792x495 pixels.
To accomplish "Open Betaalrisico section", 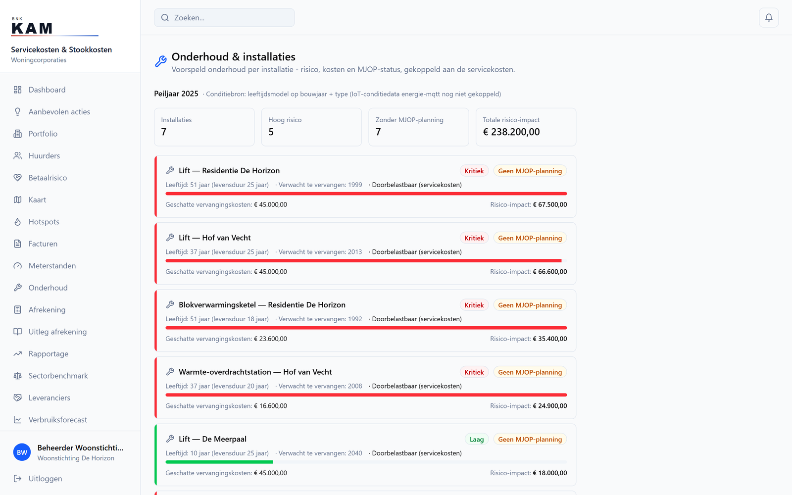I will click(70, 178).
